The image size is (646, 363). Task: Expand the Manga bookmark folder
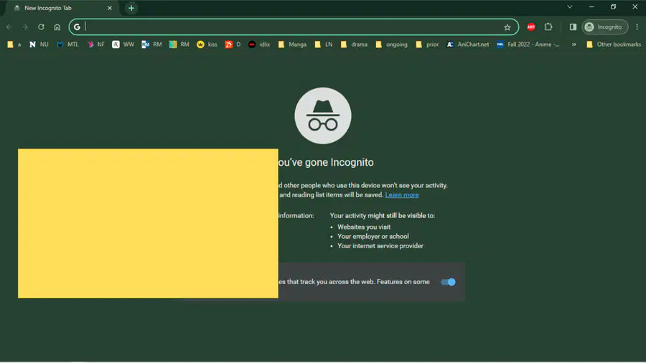click(x=292, y=44)
